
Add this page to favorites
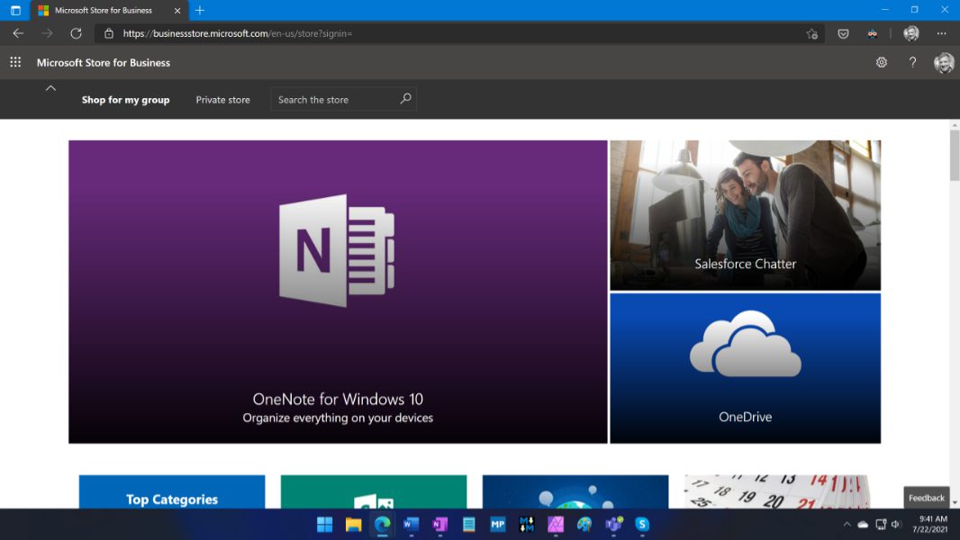point(811,33)
